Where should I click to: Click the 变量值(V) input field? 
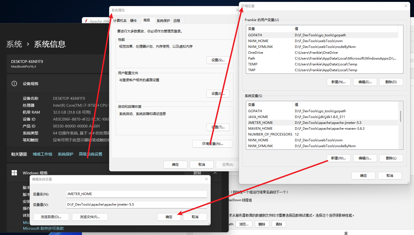[137, 205]
